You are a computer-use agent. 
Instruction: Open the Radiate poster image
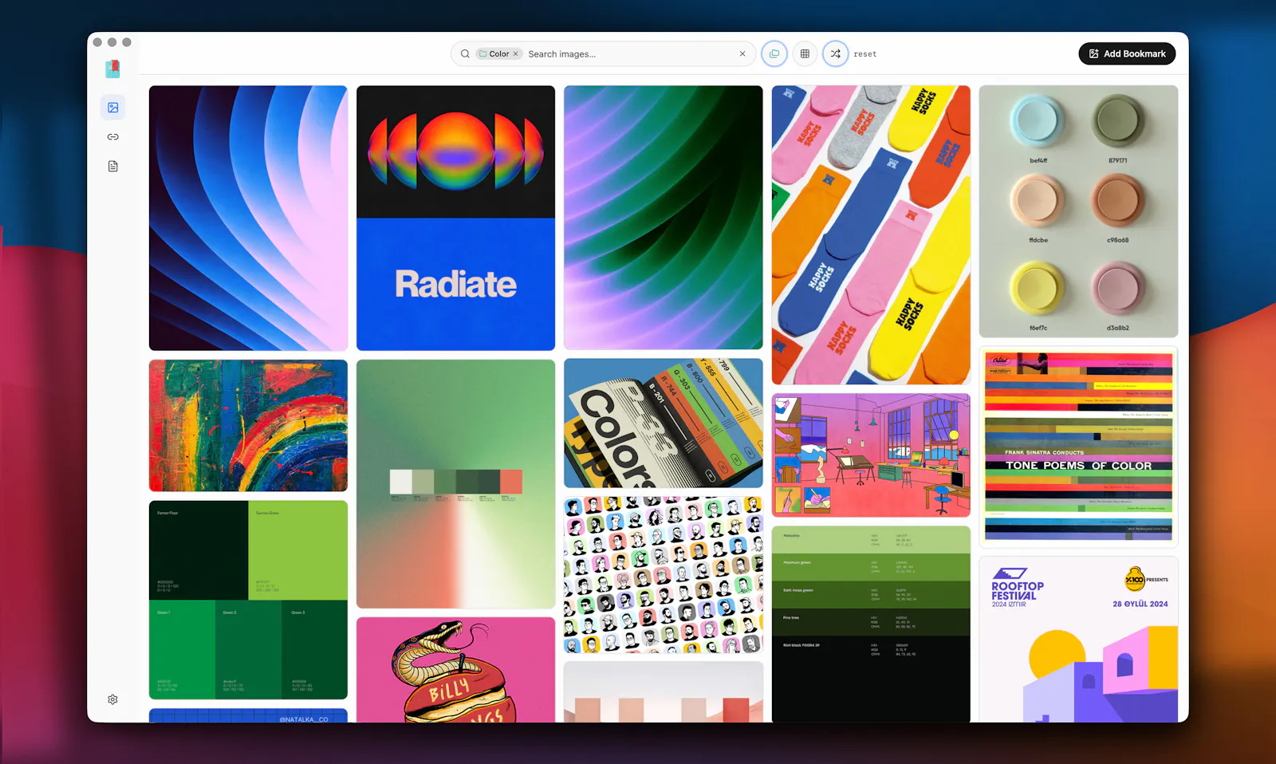pyautogui.click(x=455, y=218)
